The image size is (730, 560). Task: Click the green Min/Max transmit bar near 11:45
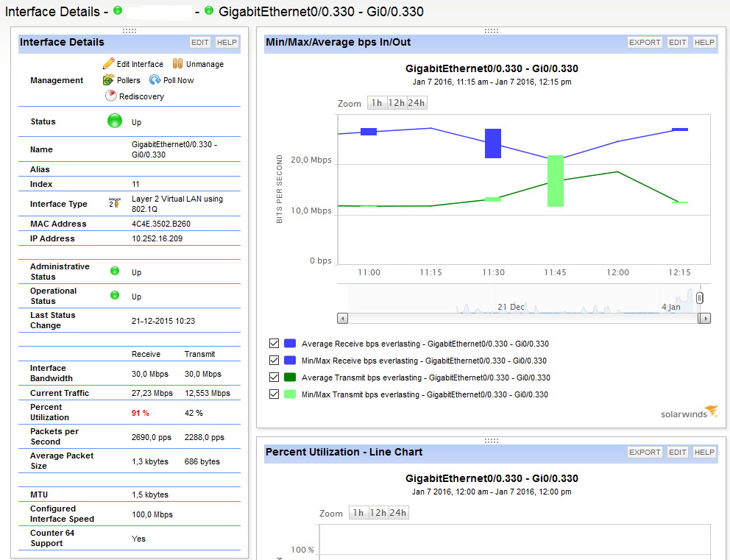click(x=556, y=180)
